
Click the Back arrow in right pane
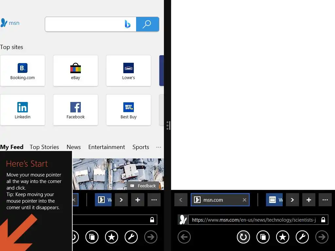pos(184,237)
